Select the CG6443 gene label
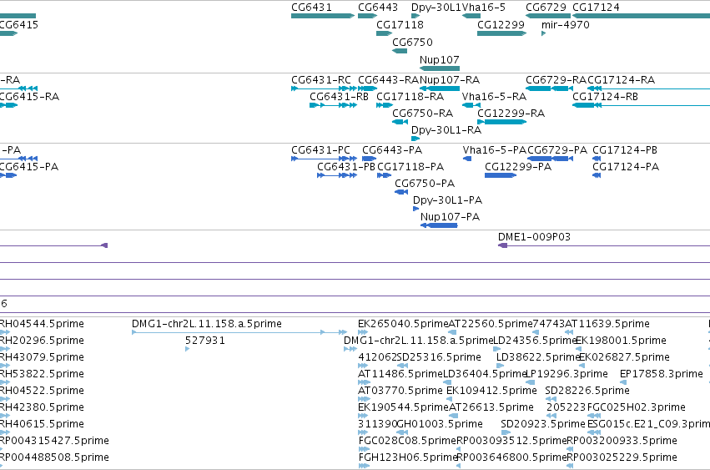 378,8
